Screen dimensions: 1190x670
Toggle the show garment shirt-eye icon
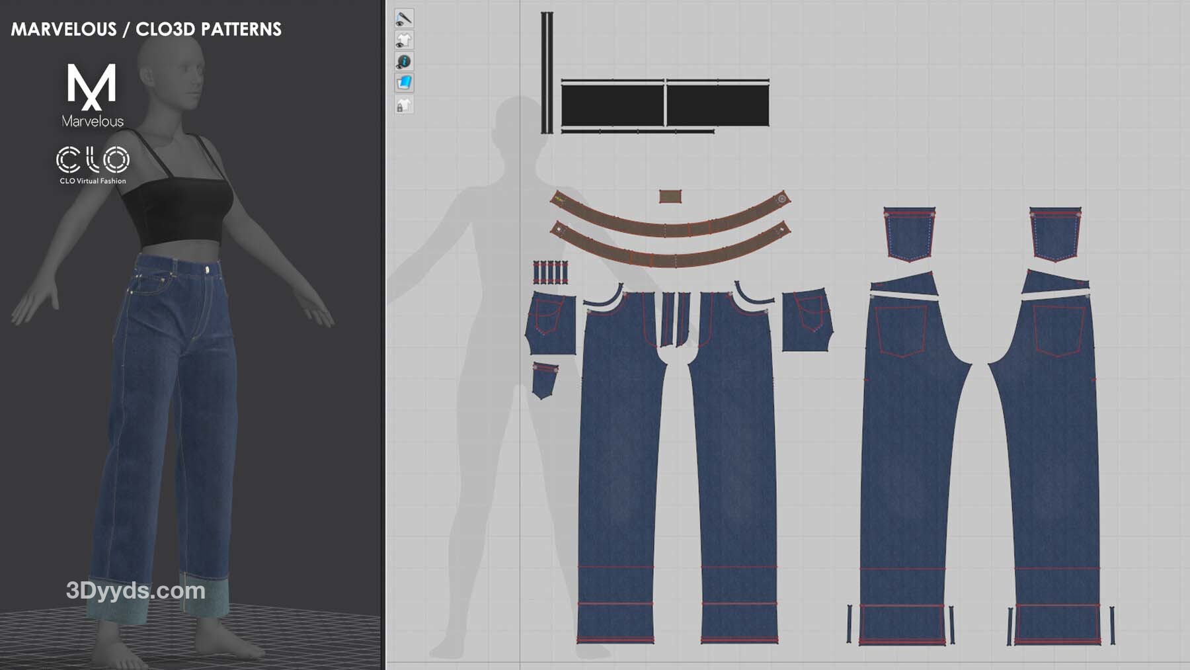tap(404, 40)
